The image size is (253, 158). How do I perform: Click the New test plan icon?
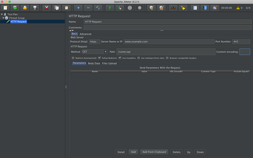pos(5,8)
